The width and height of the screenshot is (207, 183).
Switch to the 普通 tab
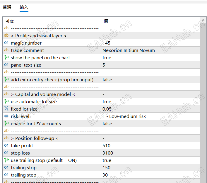7,7
